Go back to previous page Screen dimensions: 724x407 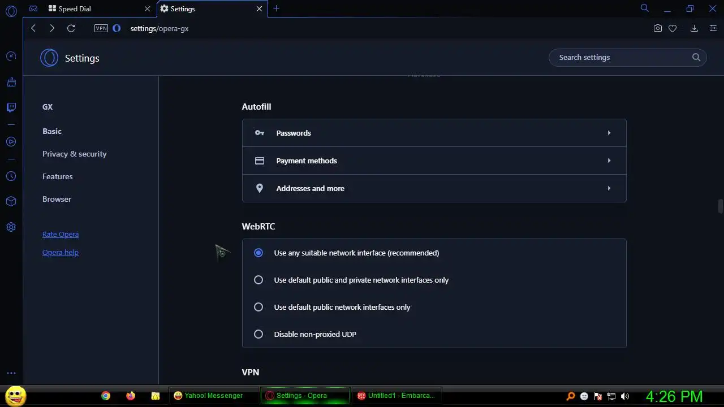click(x=33, y=28)
